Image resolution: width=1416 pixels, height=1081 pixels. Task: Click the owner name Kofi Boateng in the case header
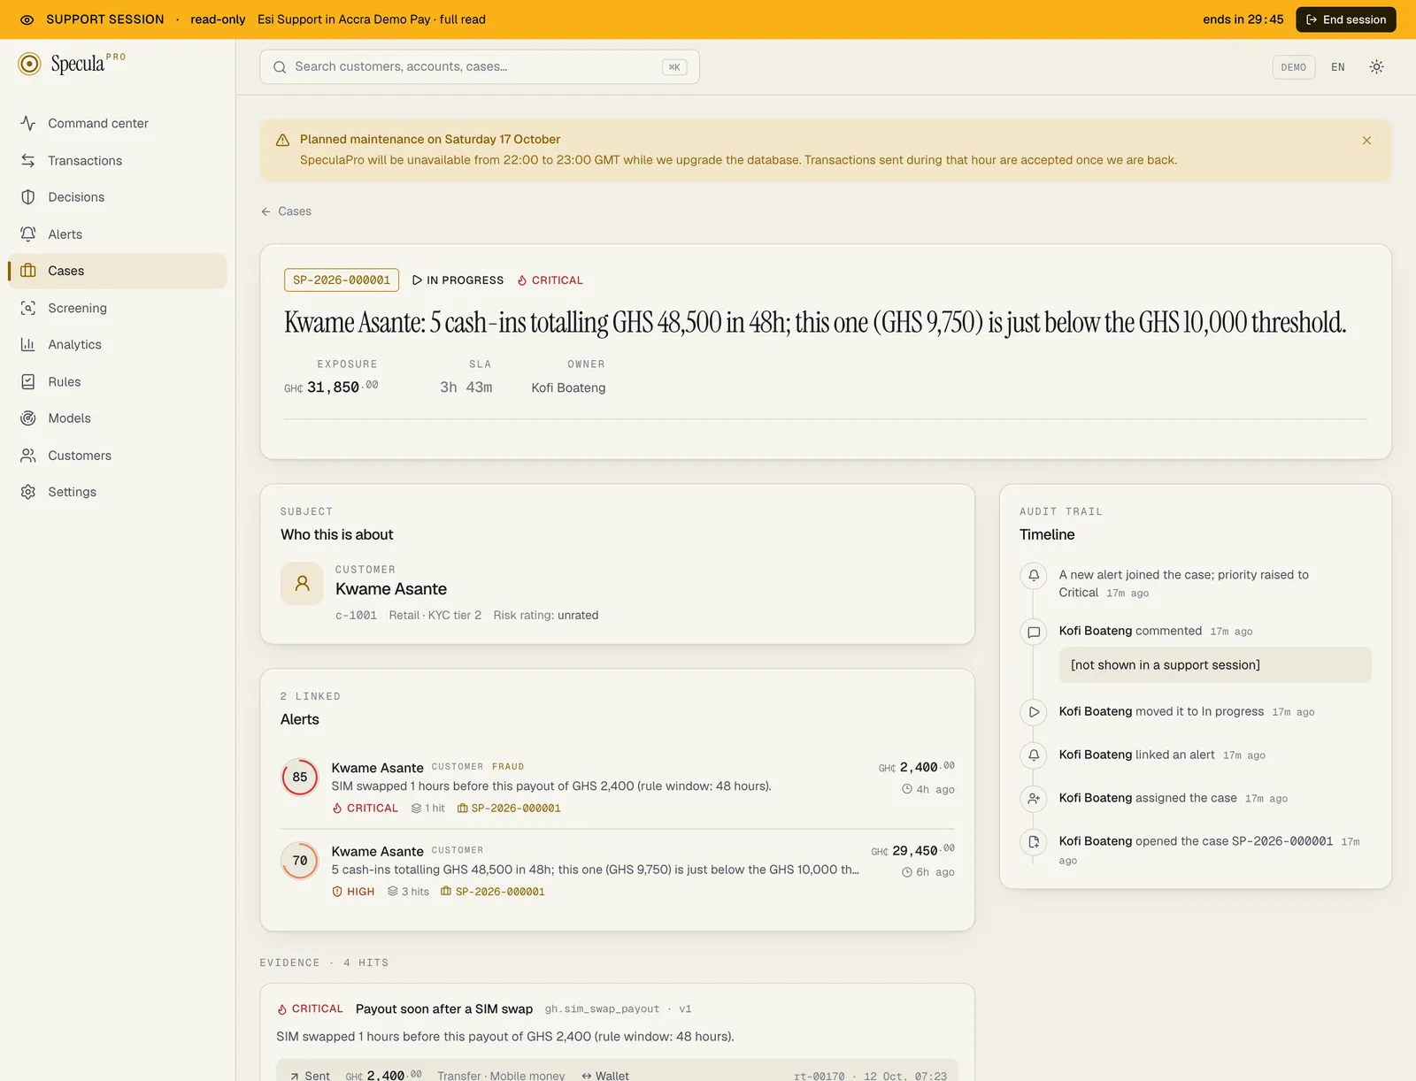pyautogui.click(x=568, y=387)
